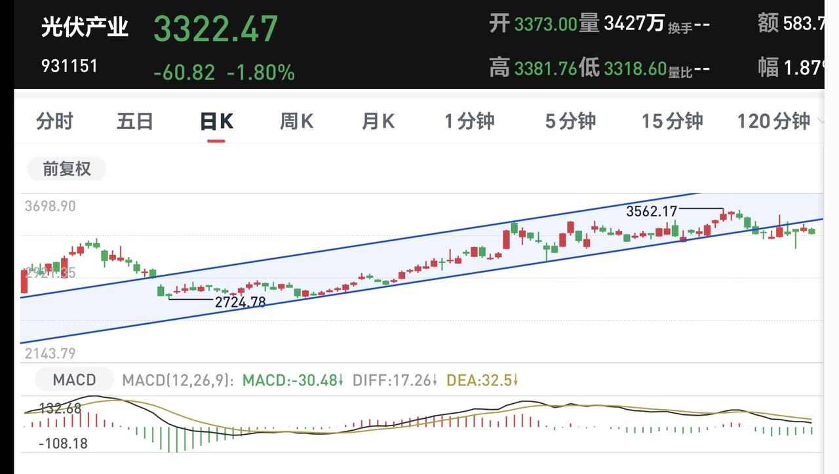The image size is (839, 474).
Task: Click the -1.80% percentage change
Action: click(261, 72)
